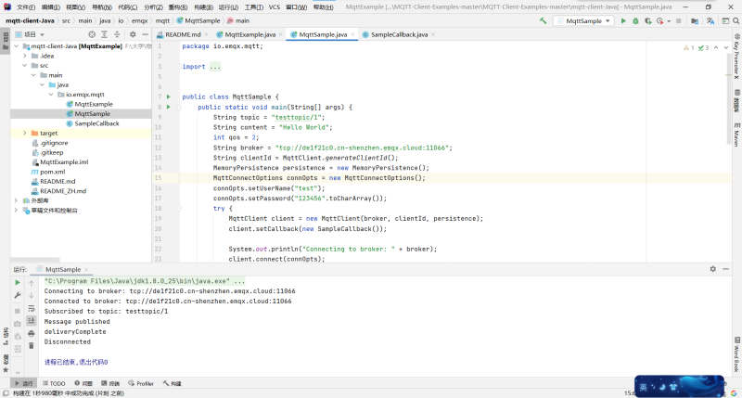Screen dimensions: 742x398
Task: Run with coverage from the top toolbar
Action: tap(647, 20)
